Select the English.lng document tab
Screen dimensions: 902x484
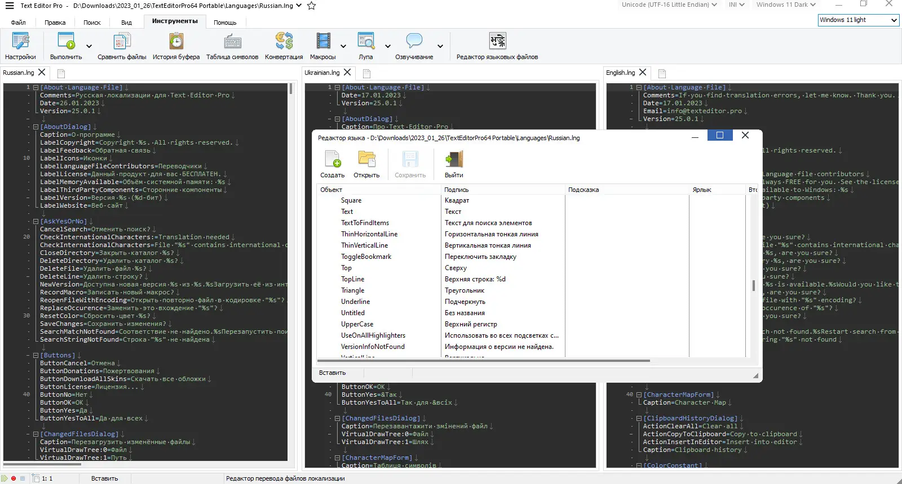click(x=620, y=73)
